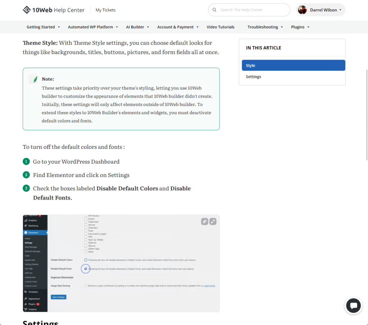Expand the Getting Started menu
The width and height of the screenshot is (368, 325).
tap(43, 27)
